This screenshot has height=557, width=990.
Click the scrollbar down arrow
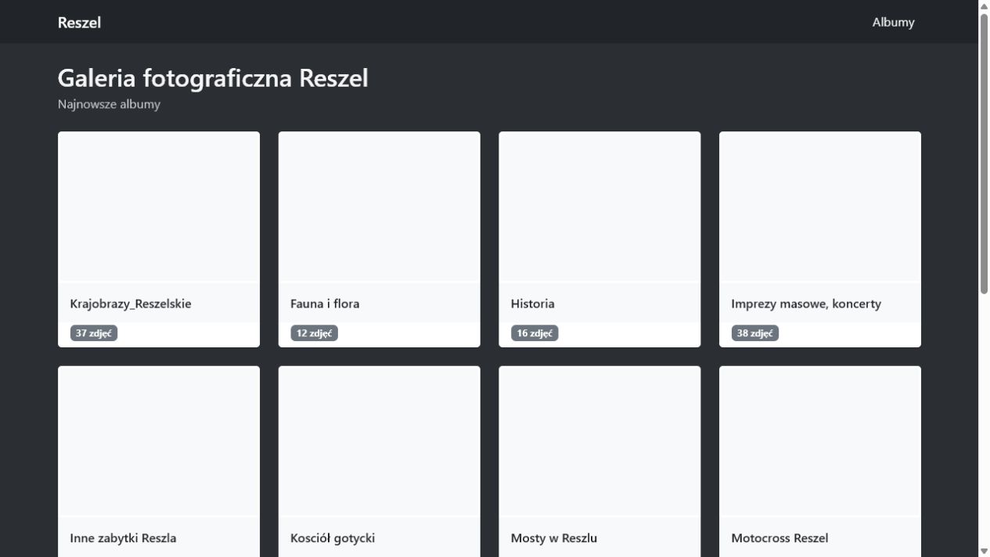click(x=984, y=552)
